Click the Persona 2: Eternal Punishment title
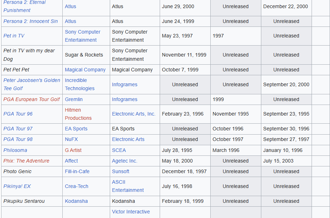Screen dimensions: 330x218 pos(24,6)
